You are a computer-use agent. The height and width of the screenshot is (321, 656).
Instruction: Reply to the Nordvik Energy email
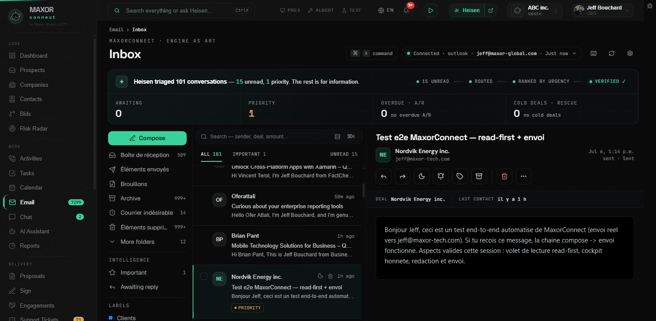point(384,176)
